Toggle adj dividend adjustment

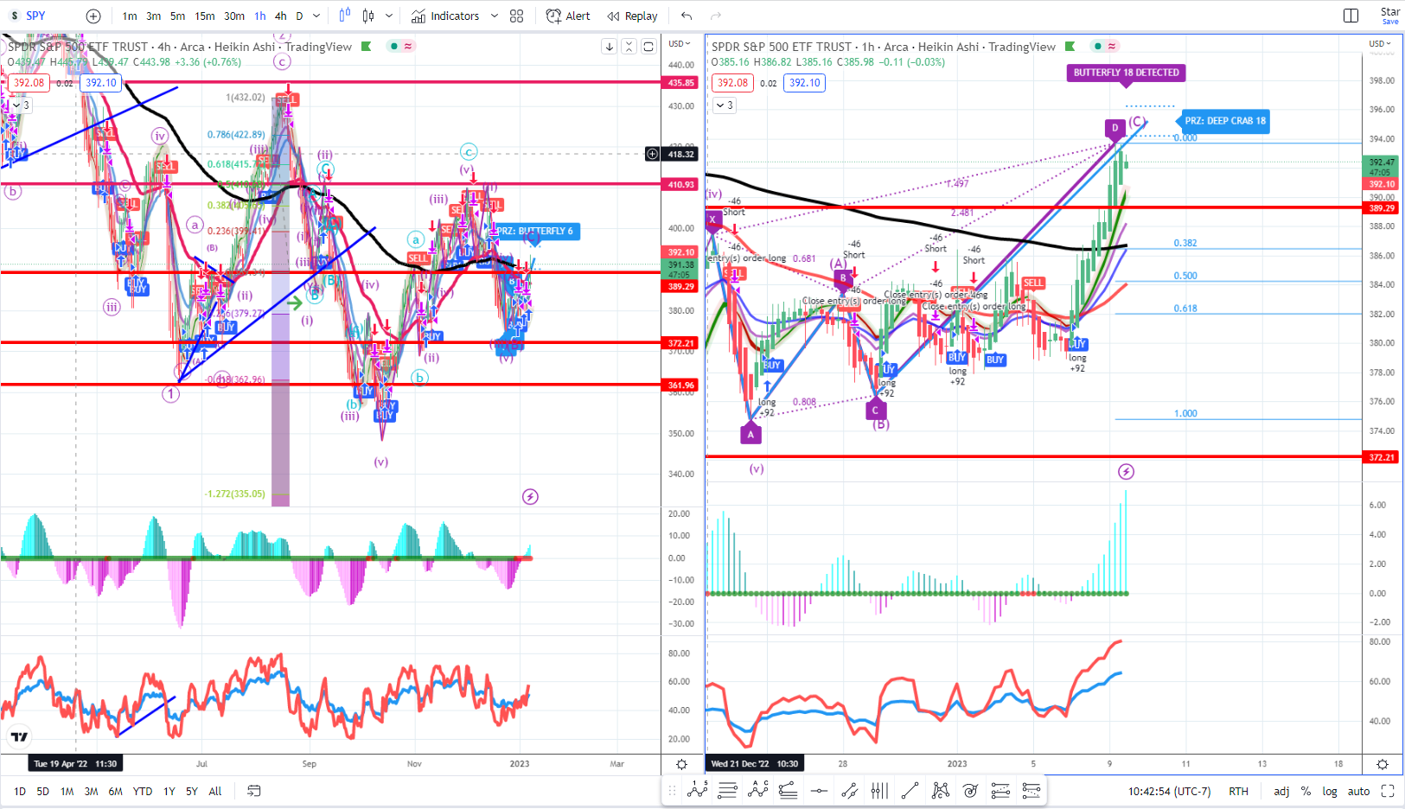tap(1281, 791)
